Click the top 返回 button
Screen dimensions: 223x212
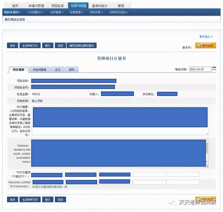(60, 45)
